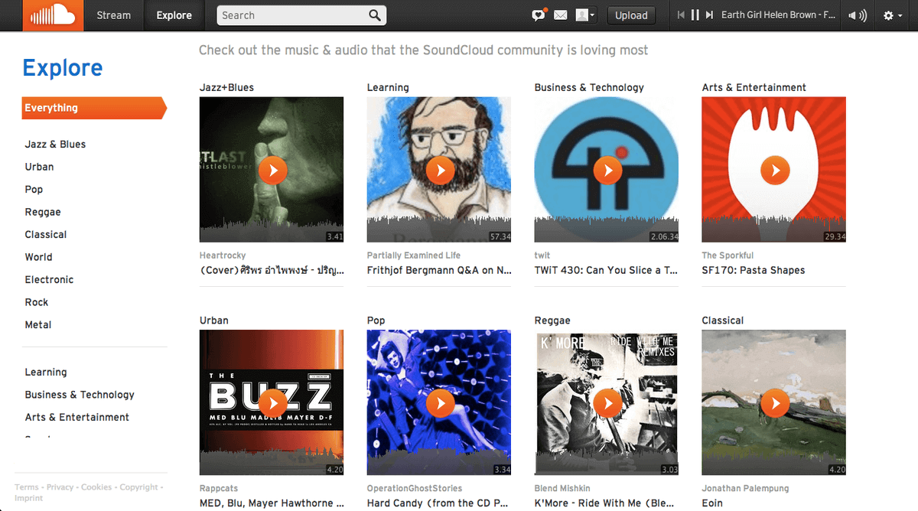Open the SF170: Pasta Shapes title
The width and height of the screenshot is (918, 511).
[x=754, y=270]
